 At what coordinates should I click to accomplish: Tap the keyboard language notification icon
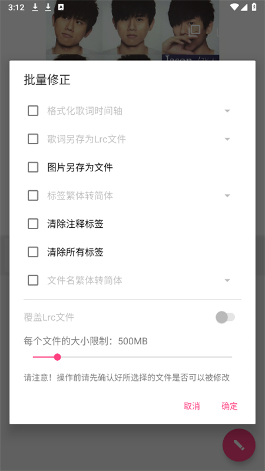(61, 7)
